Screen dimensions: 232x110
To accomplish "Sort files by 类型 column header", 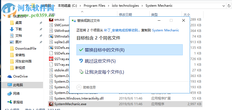I will [154, 14].
